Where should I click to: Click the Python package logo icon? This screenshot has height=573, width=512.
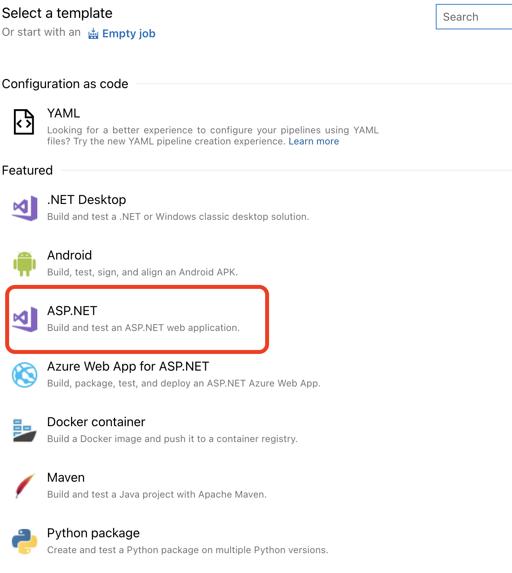[25, 541]
